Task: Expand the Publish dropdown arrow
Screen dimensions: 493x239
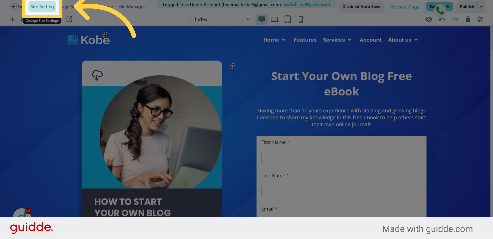Action: 481,7
